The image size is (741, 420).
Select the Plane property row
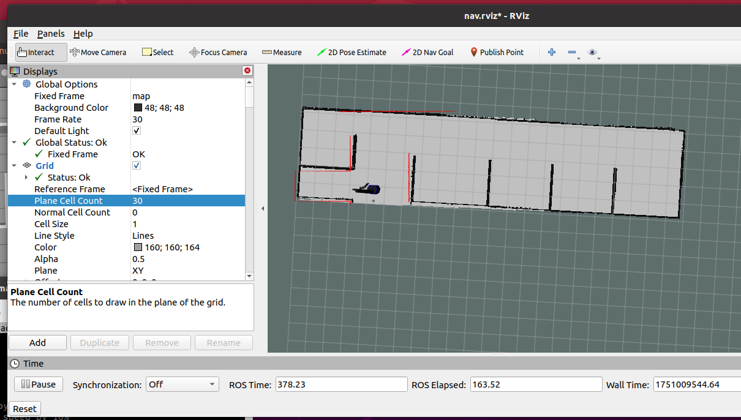pos(126,270)
